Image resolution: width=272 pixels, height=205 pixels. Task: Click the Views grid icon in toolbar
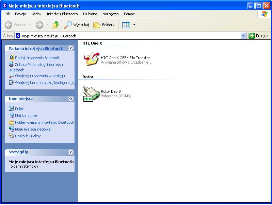[x=126, y=25]
